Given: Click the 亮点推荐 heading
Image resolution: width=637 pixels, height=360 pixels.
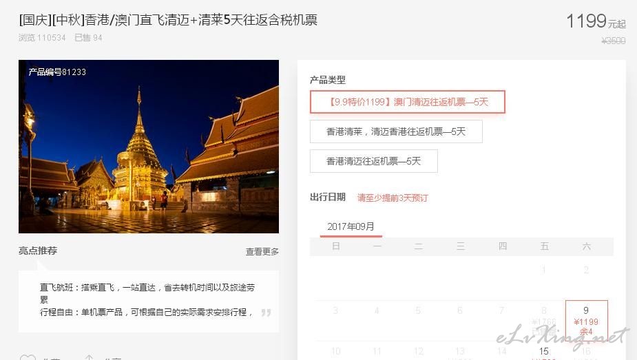Looking at the screenshot, I should click(38, 251).
